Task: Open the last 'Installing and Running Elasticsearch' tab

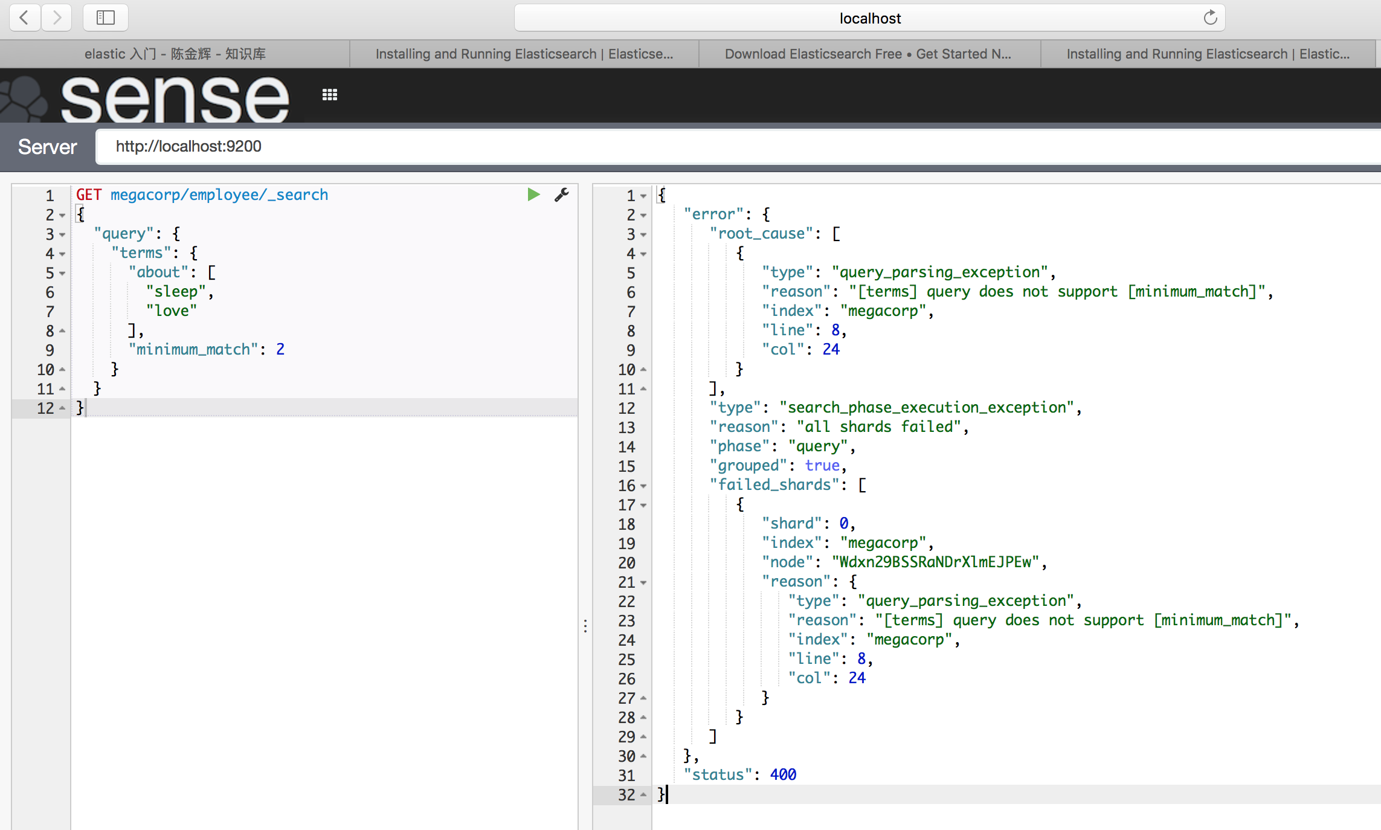Action: click(1208, 54)
